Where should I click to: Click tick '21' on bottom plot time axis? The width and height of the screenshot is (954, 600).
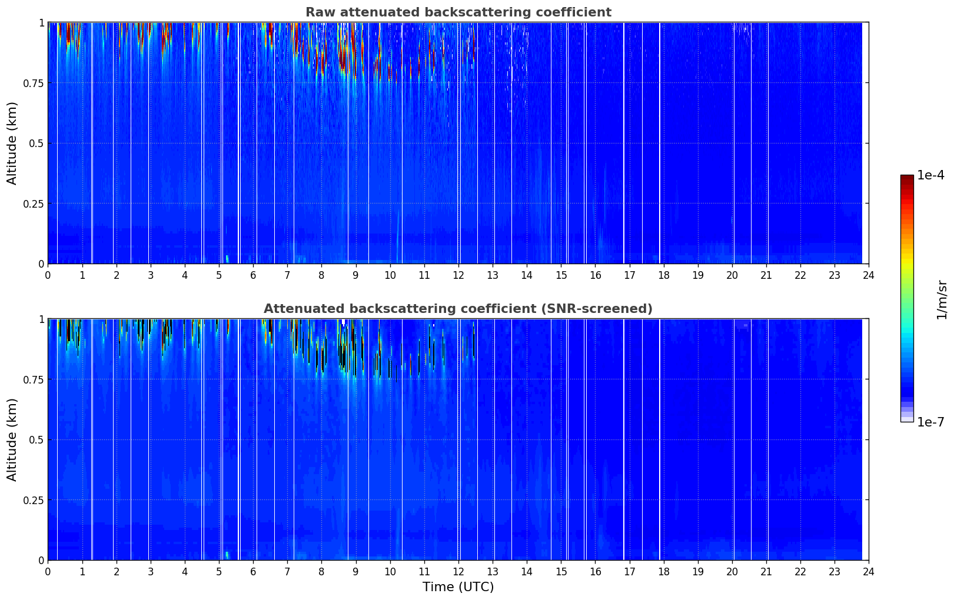(x=766, y=572)
